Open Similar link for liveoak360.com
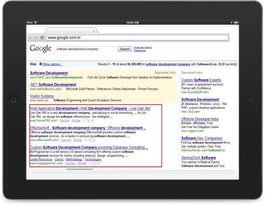Viewport: 265px width, 206px height. pyautogui.click(x=76, y=121)
